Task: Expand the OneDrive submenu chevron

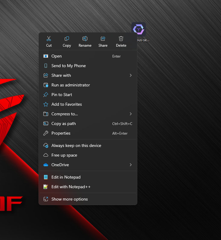Action: [131, 165]
